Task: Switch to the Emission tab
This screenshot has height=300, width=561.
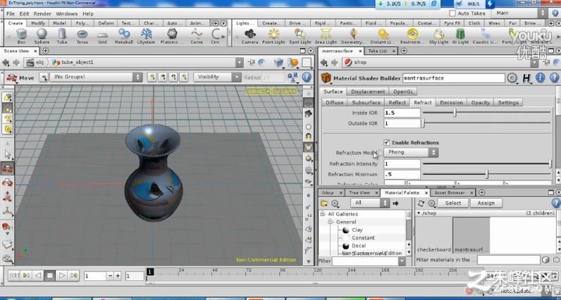Action: 451,102
